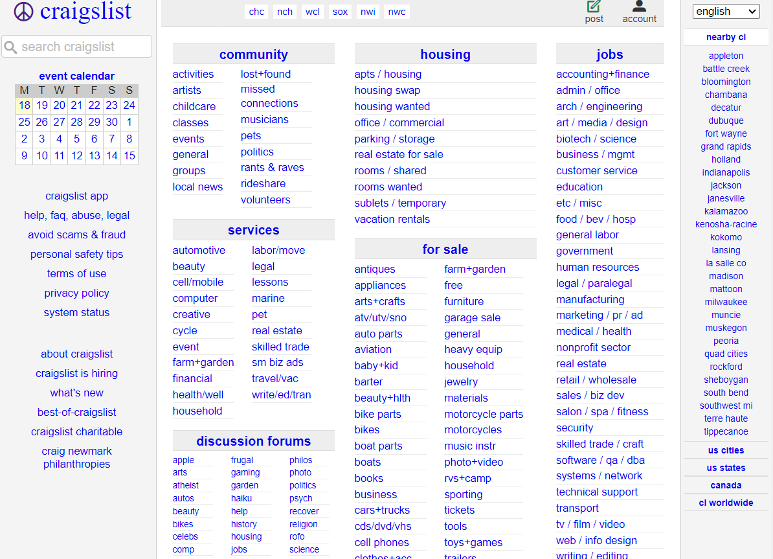
Task: Click the craigslist peace sign logo icon
Action: point(23,12)
